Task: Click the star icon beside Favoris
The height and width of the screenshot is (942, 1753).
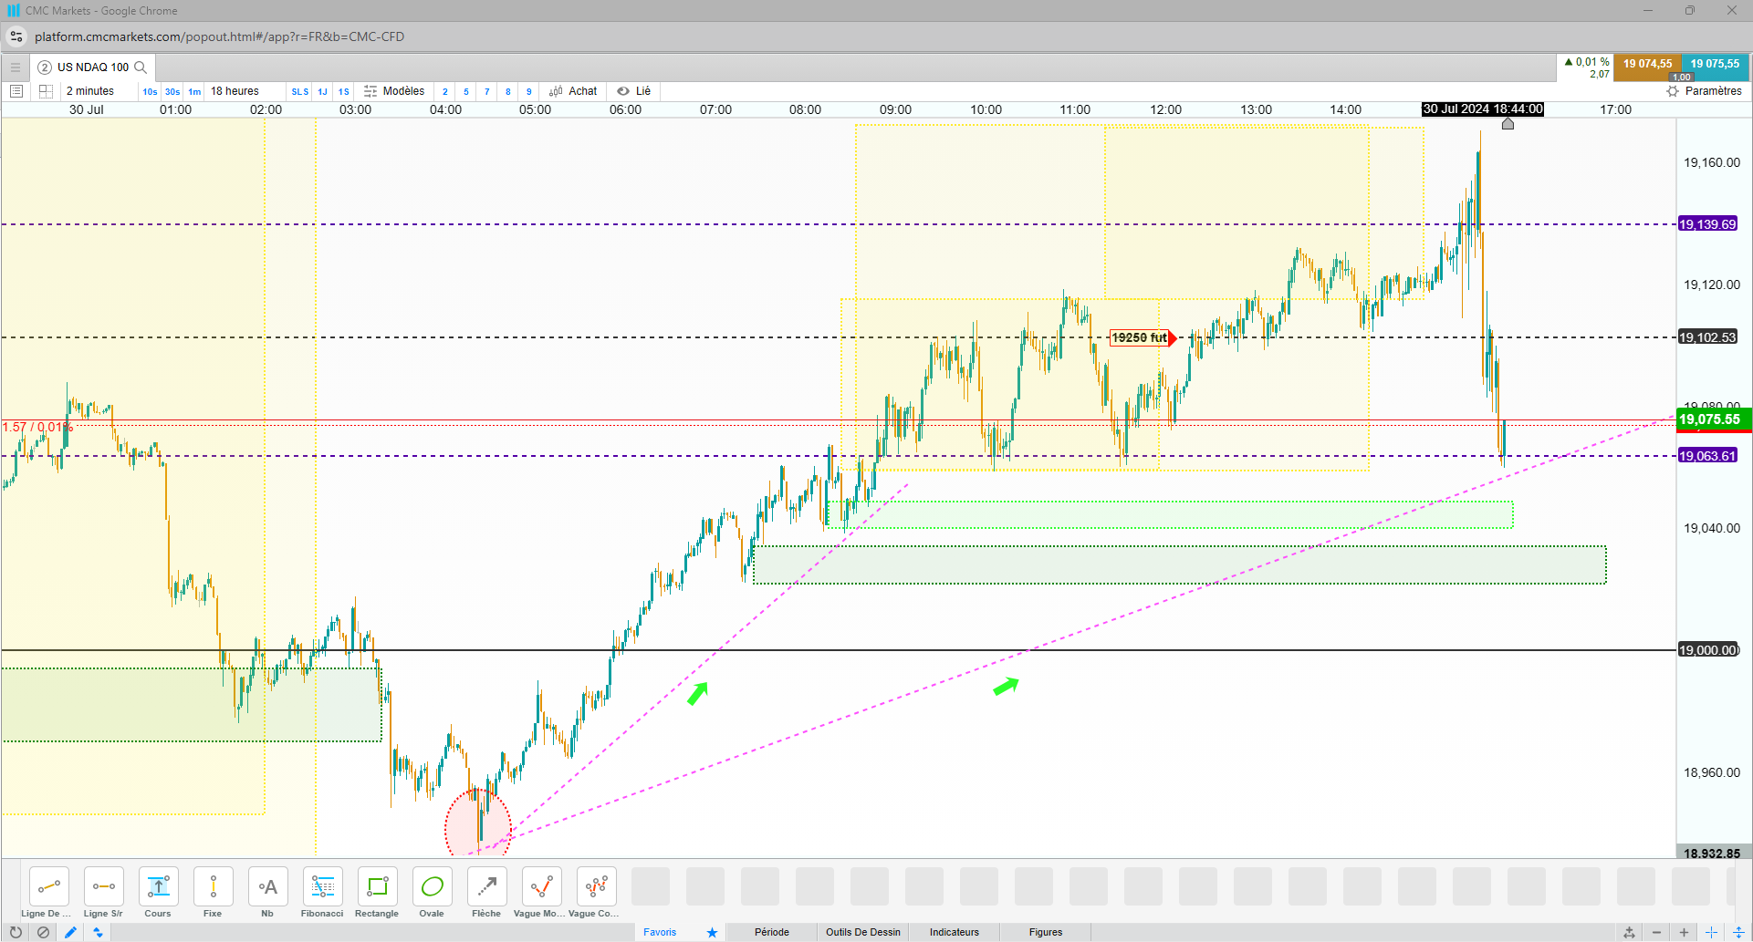Action: [712, 932]
